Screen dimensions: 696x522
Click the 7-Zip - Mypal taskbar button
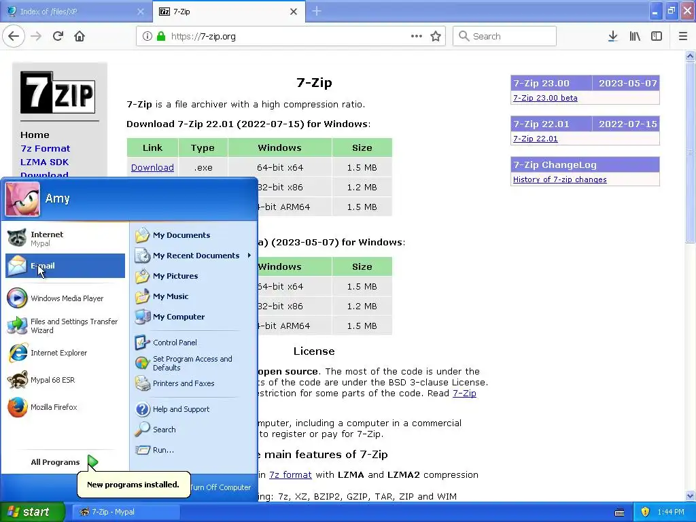[x=126, y=512]
